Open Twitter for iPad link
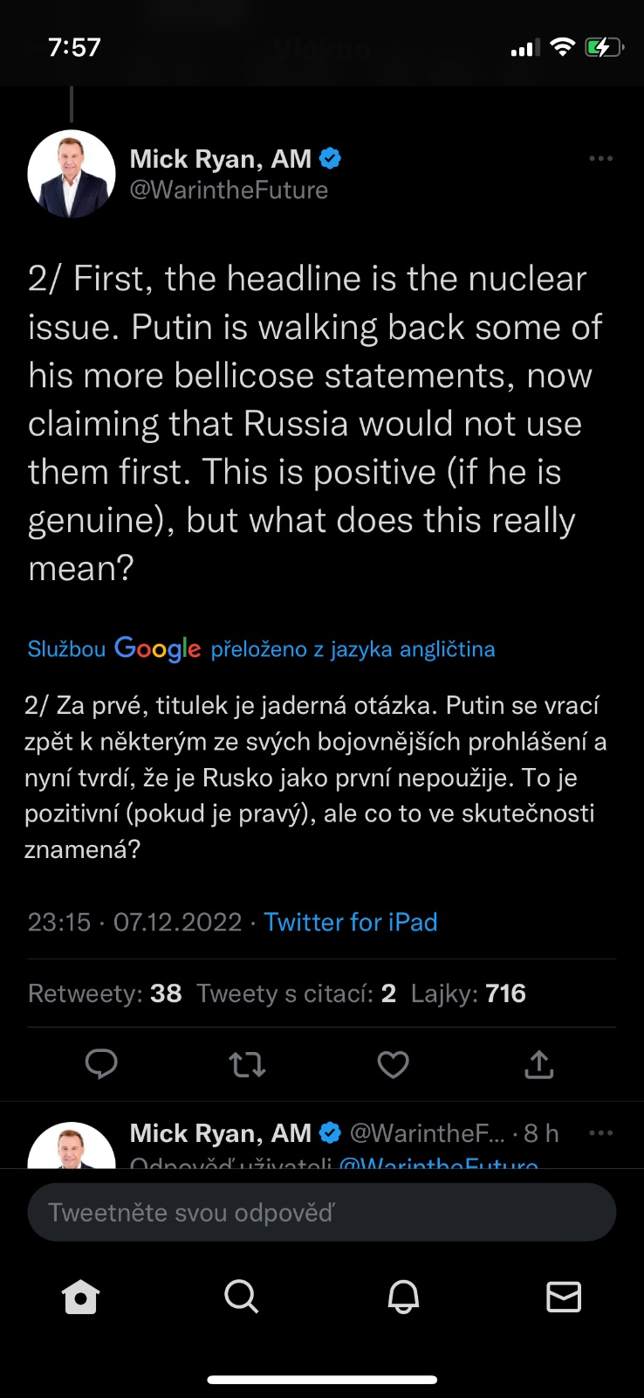Screen dimensions: 644x1398 click(350, 922)
